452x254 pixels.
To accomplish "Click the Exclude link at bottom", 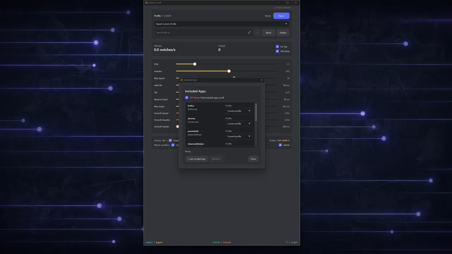I will point(227,242).
